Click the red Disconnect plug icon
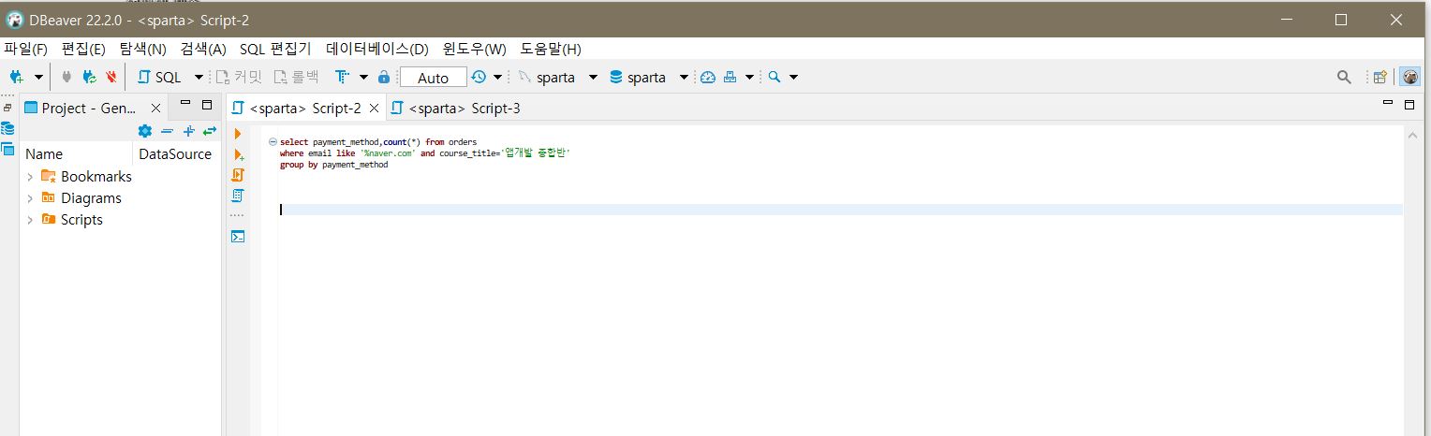 tap(111, 77)
